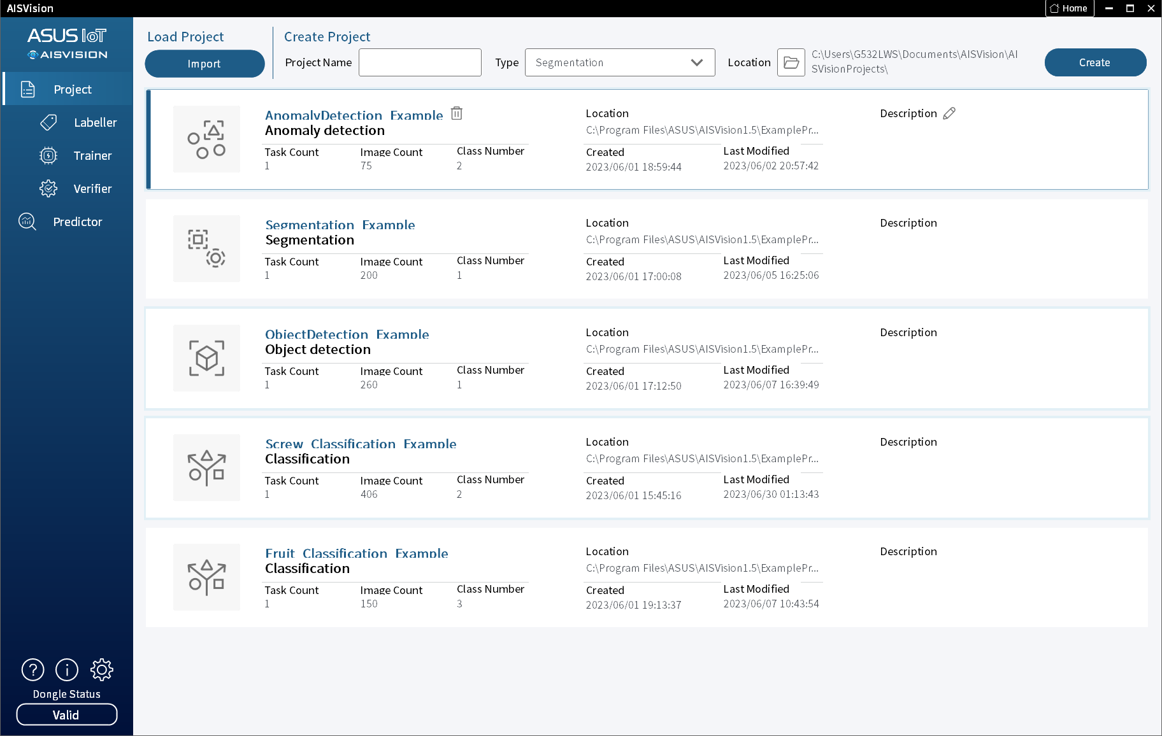Click created date 2023/06/01 19:13:37
The width and height of the screenshot is (1162, 736).
tap(634, 605)
